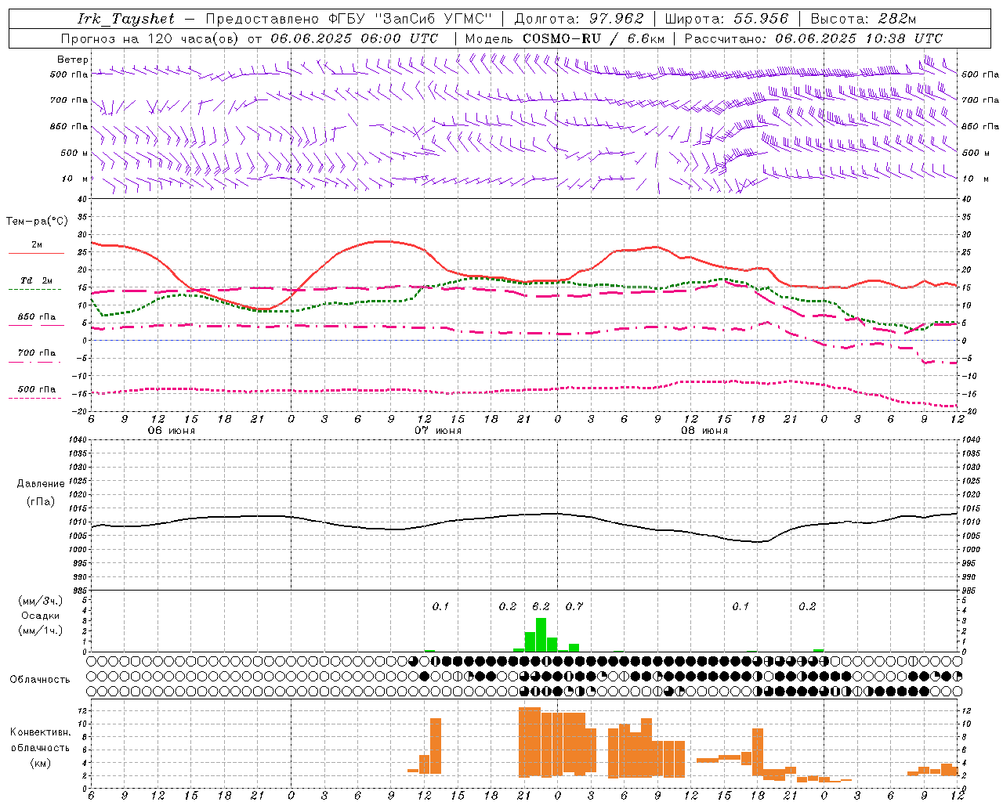Screen dimensions: 1003x802
Task: Click the precipitation value 6.2
Action: tap(541, 606)
